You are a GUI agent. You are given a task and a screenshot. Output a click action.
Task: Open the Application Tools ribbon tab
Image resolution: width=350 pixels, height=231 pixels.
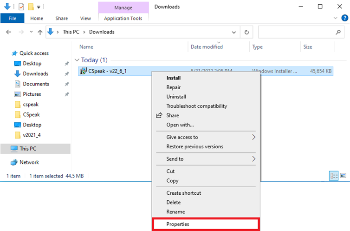point(123,18)
